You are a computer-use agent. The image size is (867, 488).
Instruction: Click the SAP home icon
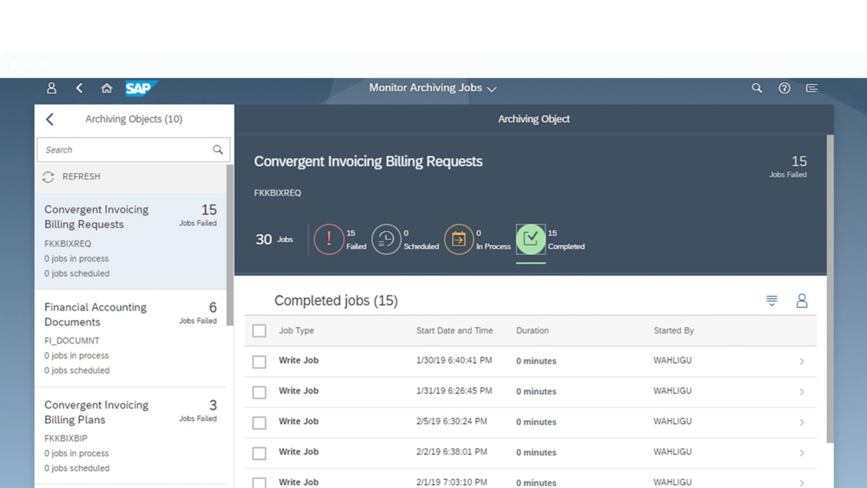(x=106, y=88)
